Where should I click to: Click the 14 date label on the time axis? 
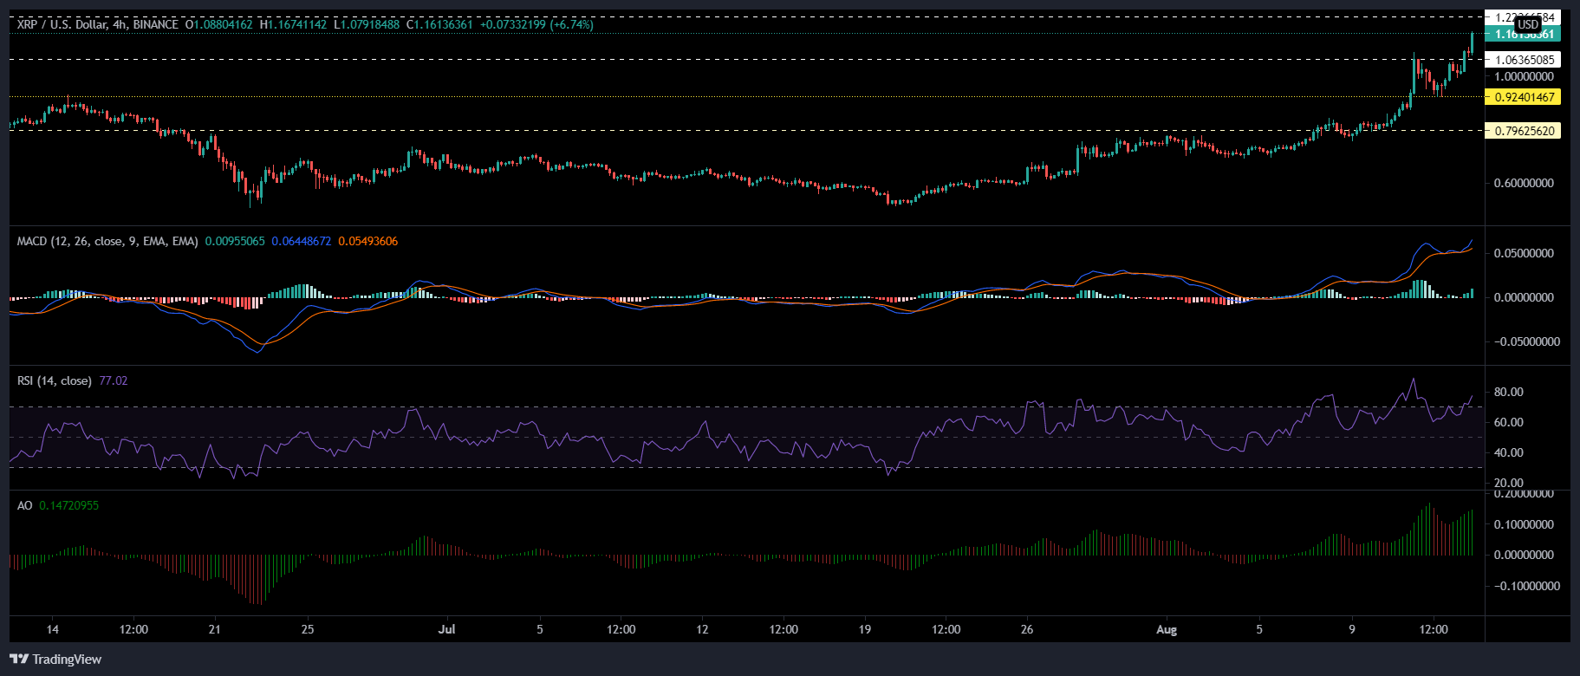[x=53, y=629]
